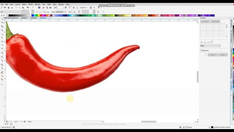Open the Units dropdown
This screenshot has height=132, width=234.
tap(65, 12)
